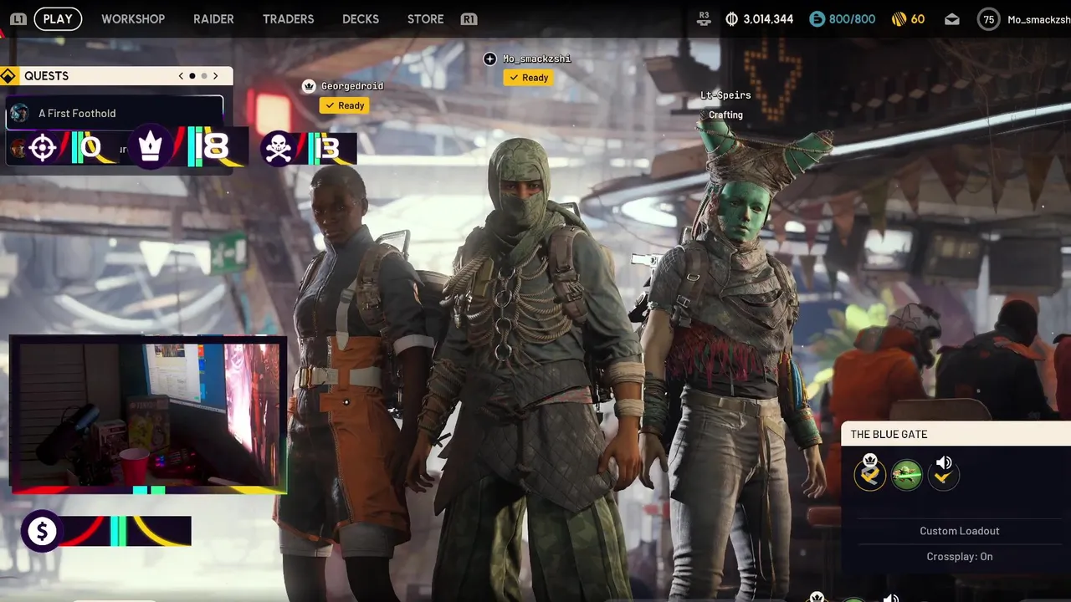Click THE BLUE GATE map header
The height and width of the screenshot is (602, 1071).
point(956,434)
